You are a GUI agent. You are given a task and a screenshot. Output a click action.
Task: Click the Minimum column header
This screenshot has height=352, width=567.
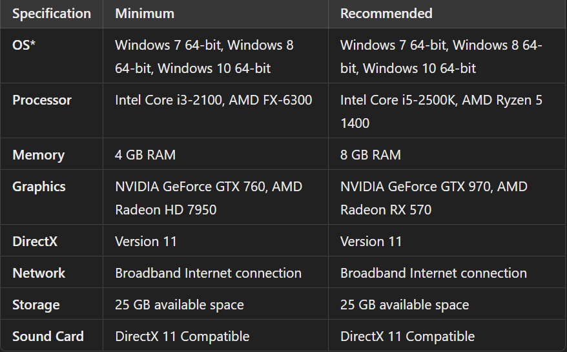coord(145,14)
